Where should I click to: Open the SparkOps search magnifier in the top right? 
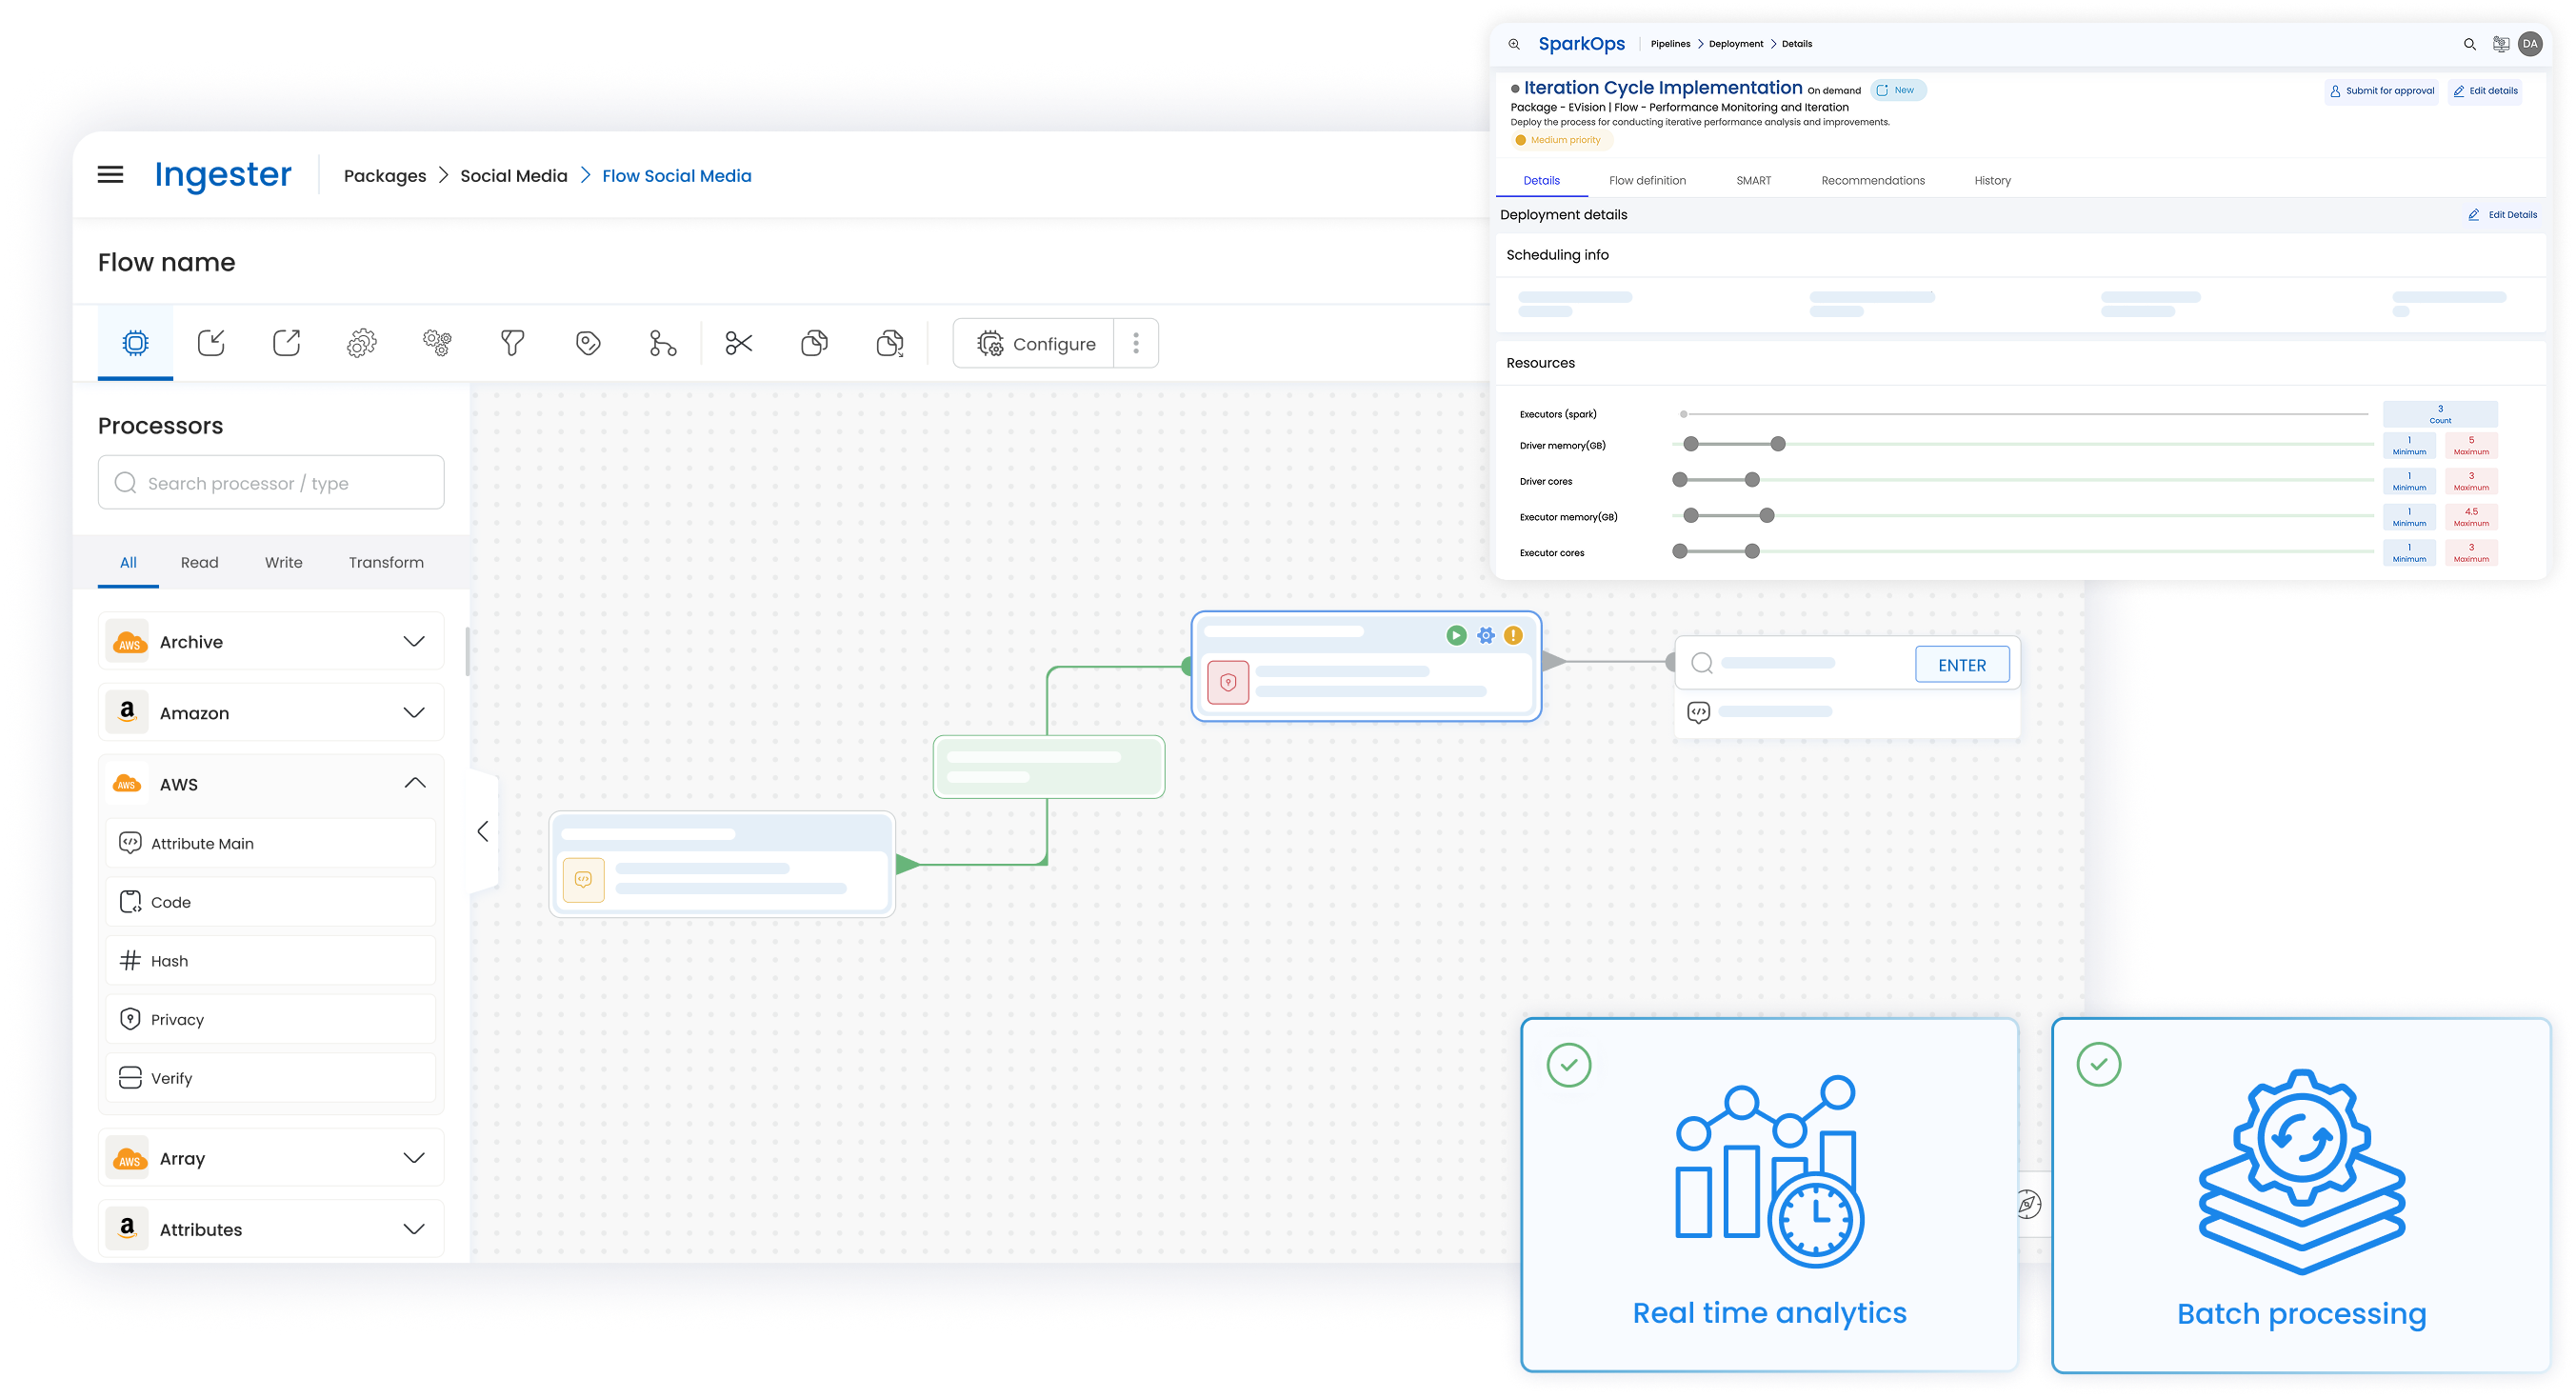[x=2469, y=44]
